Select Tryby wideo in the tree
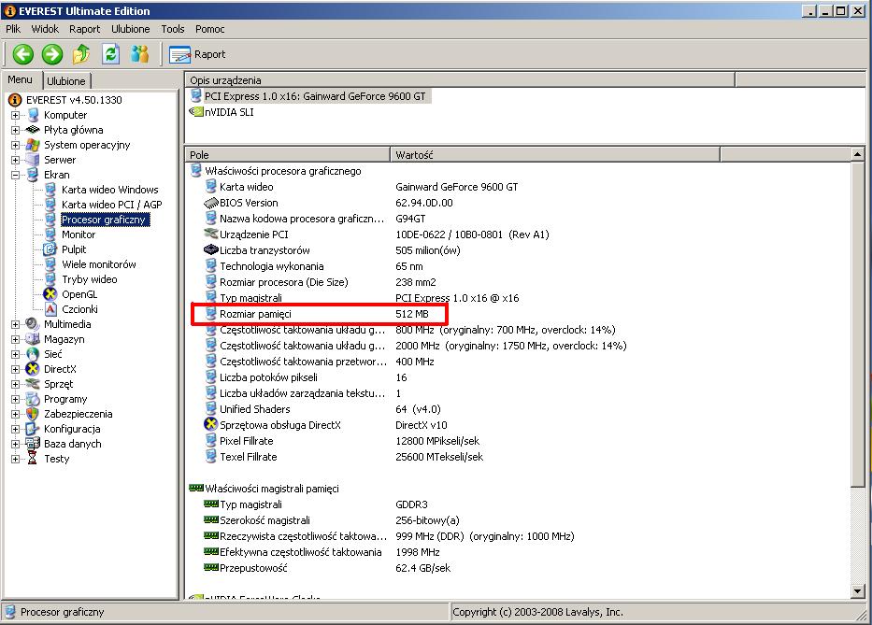 [90, 279]
